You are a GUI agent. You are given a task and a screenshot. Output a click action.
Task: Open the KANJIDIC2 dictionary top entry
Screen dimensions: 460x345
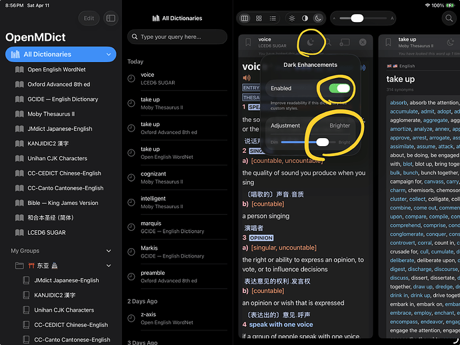pos(48,143)
